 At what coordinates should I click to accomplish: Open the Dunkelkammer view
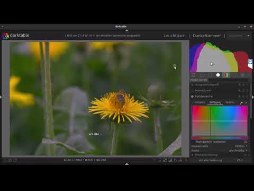click(x=207, y=36)
